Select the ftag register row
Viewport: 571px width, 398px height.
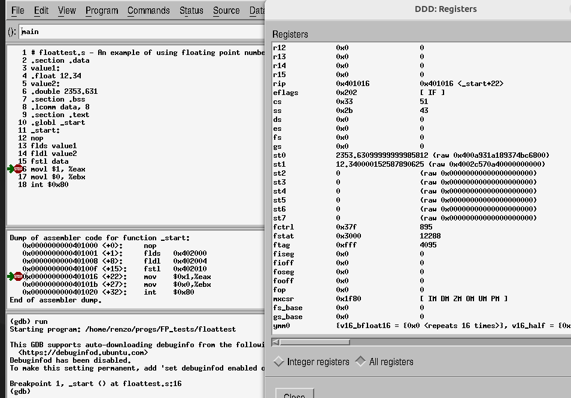(421, 245)
